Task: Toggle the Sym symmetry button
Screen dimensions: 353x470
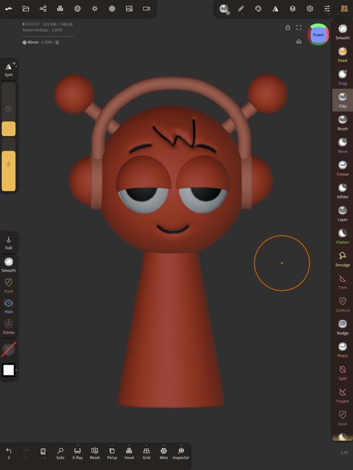Action: 9,69
